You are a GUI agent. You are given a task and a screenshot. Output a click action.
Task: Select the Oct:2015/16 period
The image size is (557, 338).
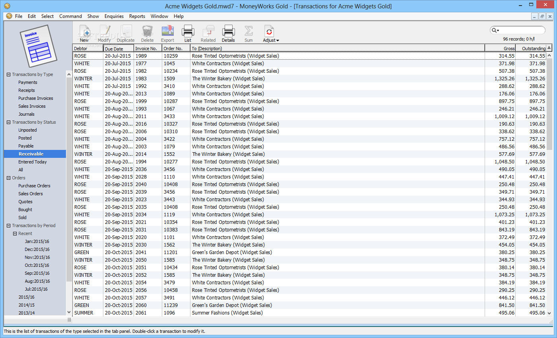coord(37,265)
